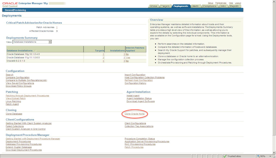276x158 pixels.
Task: Click the Patch Agent link
Action: point(12,104)
